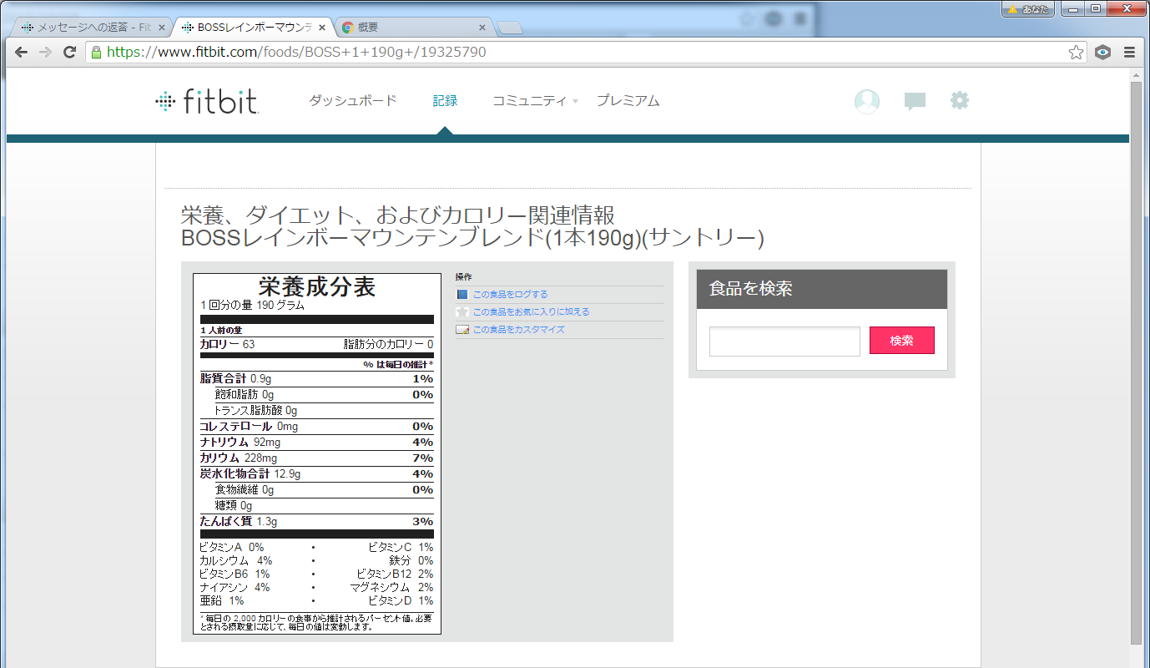Click the カルシウム 4% entry

(x=236, y=560)
